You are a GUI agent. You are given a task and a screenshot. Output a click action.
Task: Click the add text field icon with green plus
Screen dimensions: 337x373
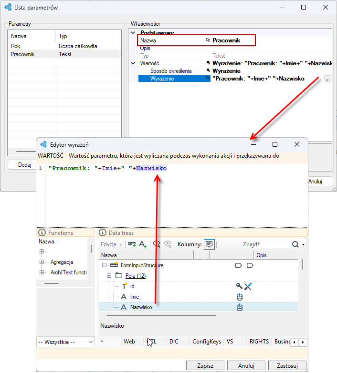pyautogui.click(x=143, y=244)
